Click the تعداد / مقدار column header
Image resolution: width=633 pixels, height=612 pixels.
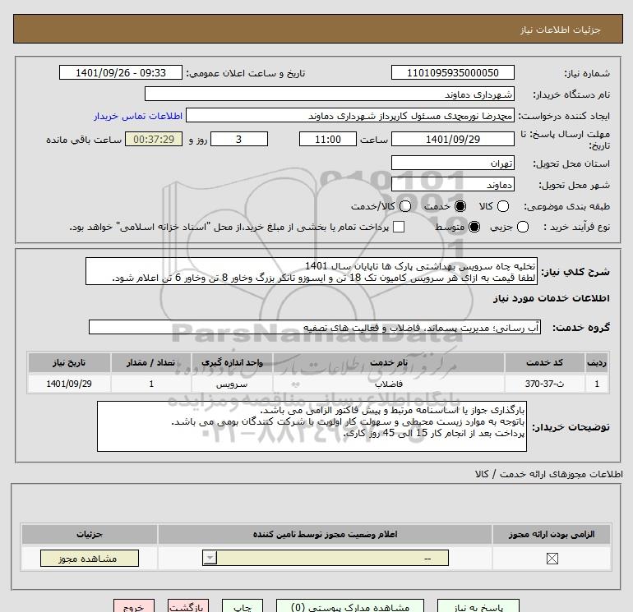pos(151,362)
